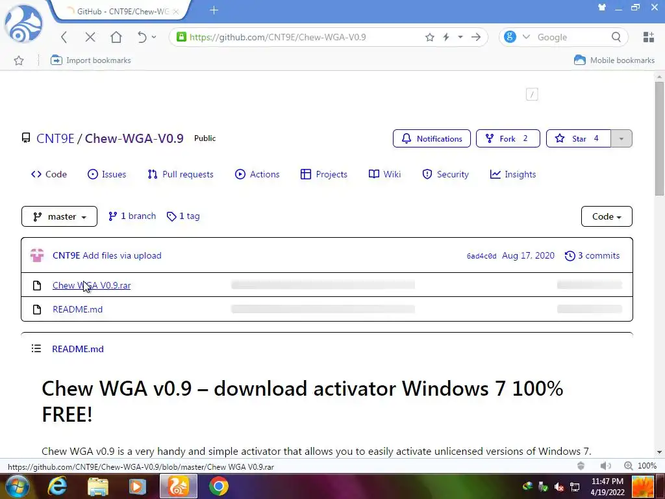The image size is (665, 499).
Task: Open the Code download dropdown
Action: [x=607, y=216]
